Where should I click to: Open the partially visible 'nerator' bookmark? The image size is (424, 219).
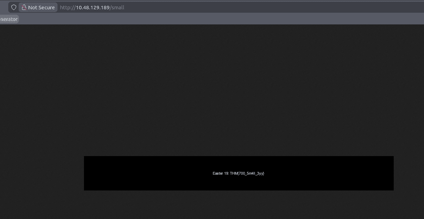point(9,19)
